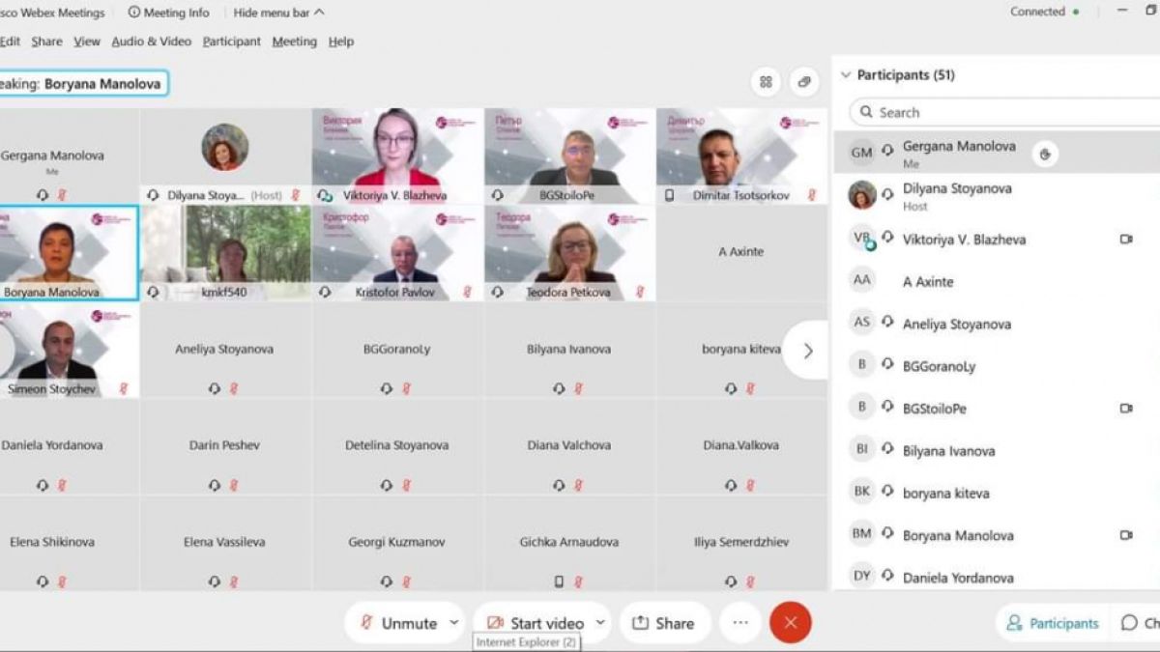The height and width of the screenshot is (652, 1160).
Task: Toggle the Participants panel button
Action: pos(1053,623)
